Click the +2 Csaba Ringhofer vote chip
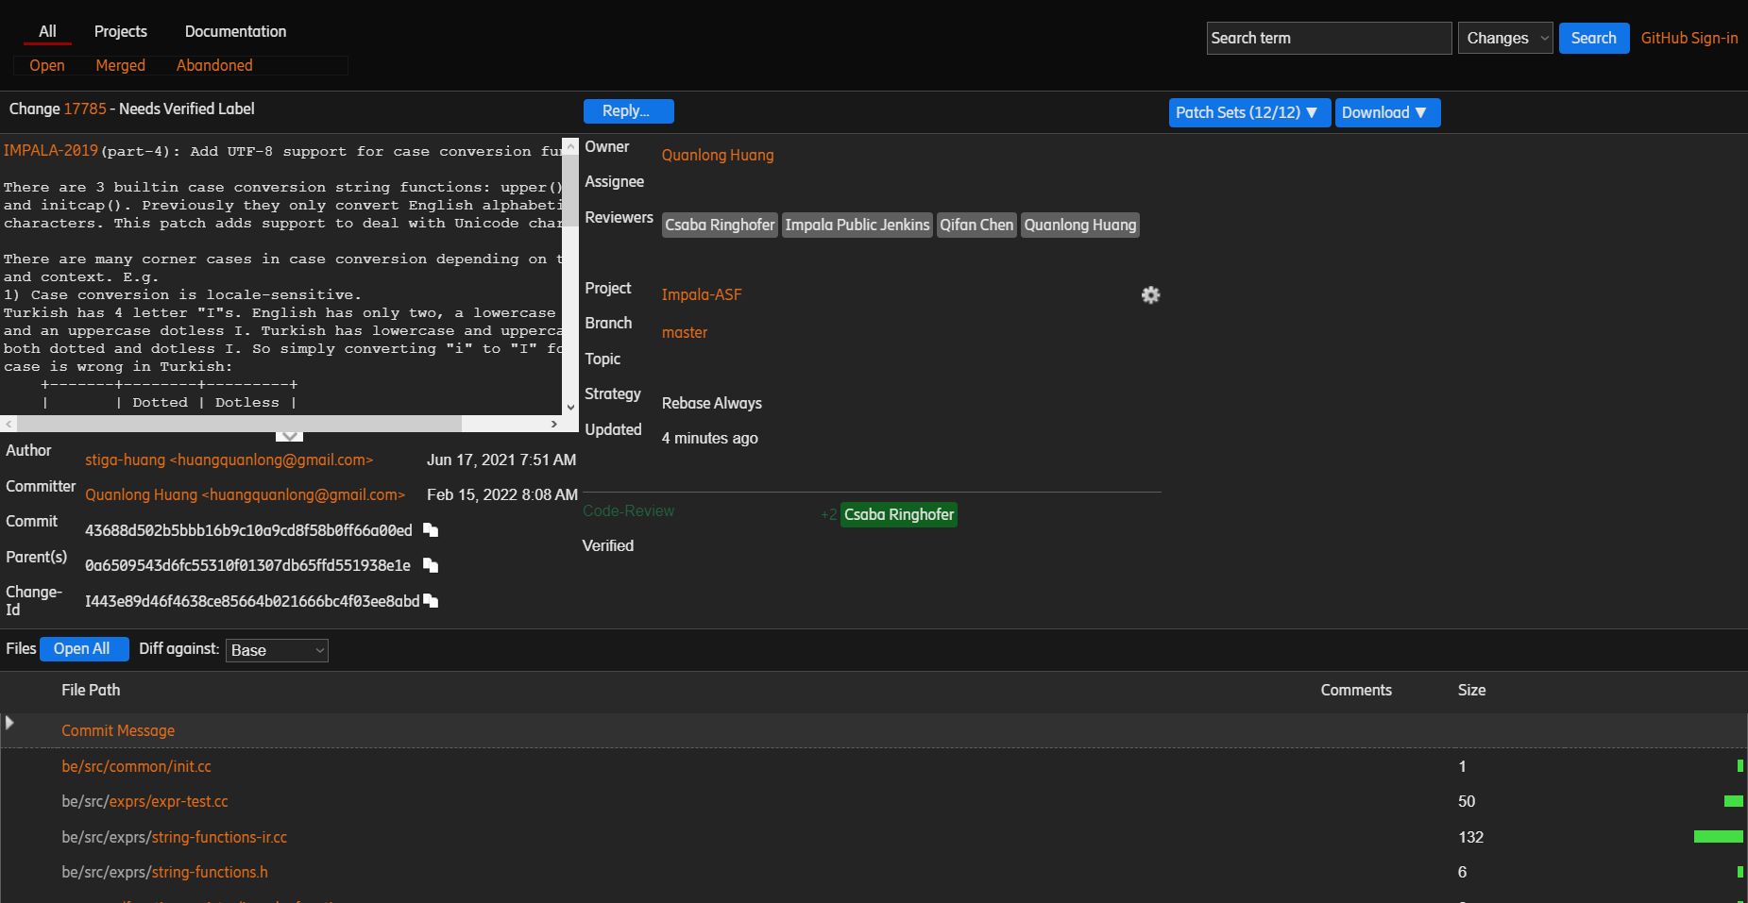1748x903 pixels. [899, 514]
